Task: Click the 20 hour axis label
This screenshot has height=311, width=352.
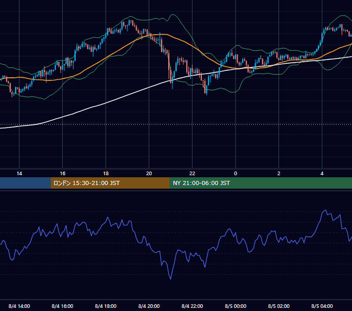Action: [149, 174]
